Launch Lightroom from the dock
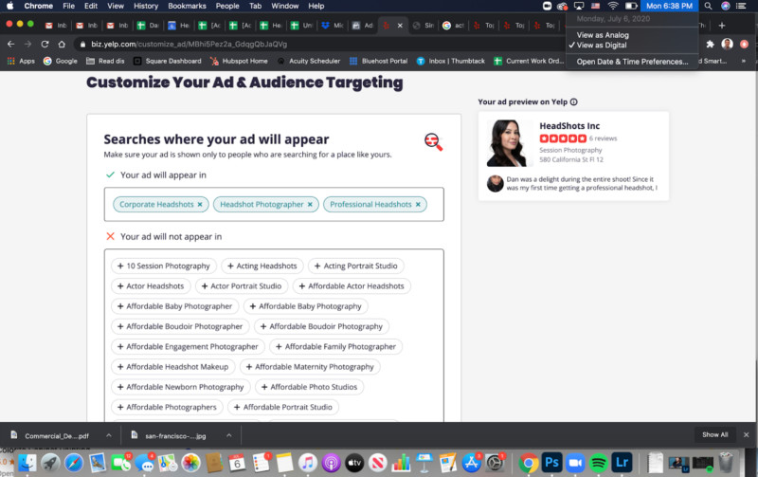Screen dimensions: 758x477 [623, 463]
